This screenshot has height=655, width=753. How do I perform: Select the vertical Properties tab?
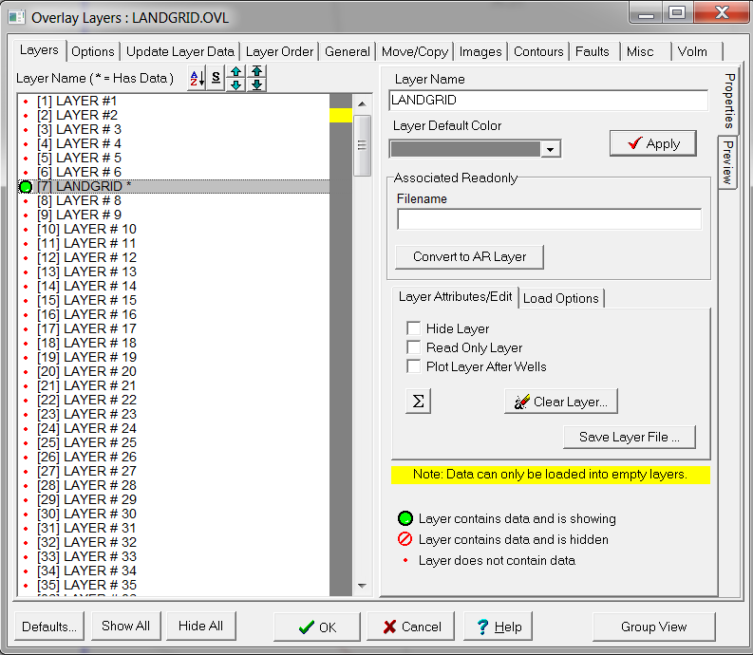[x=729, y=101]
